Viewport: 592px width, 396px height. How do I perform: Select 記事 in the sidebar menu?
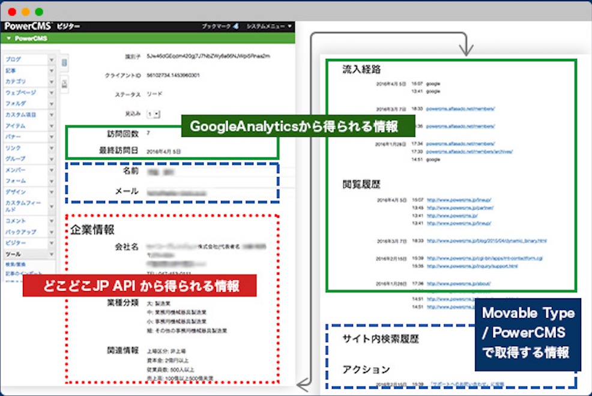point(11,71)
